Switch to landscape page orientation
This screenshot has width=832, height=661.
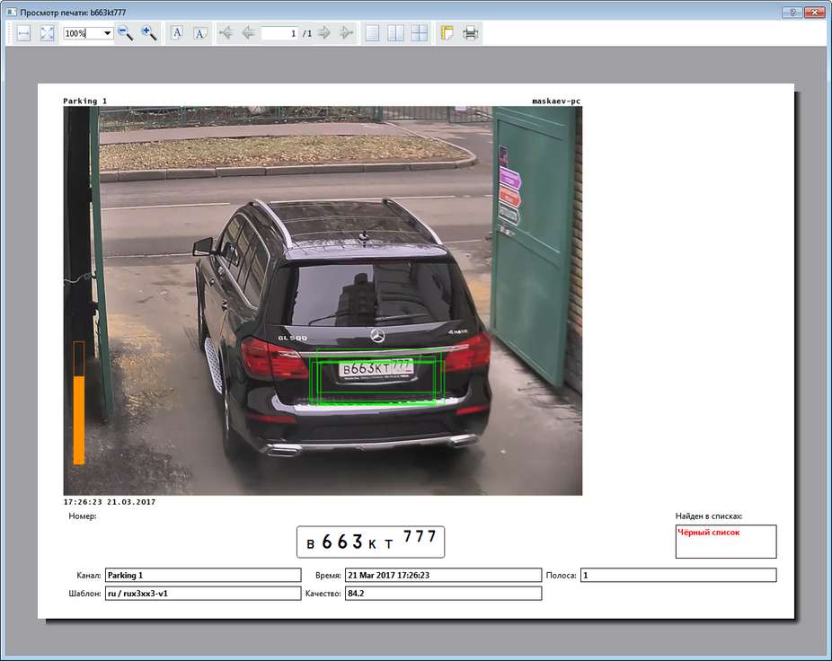(200, 33)
